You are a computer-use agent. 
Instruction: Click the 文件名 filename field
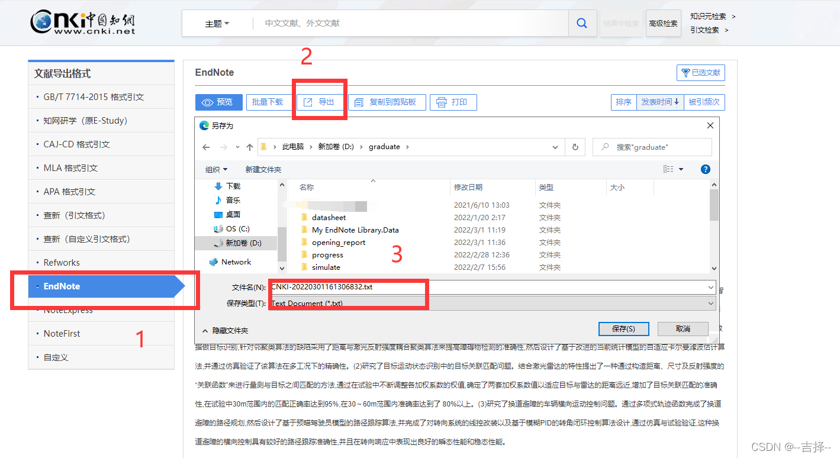click(492, 287)
